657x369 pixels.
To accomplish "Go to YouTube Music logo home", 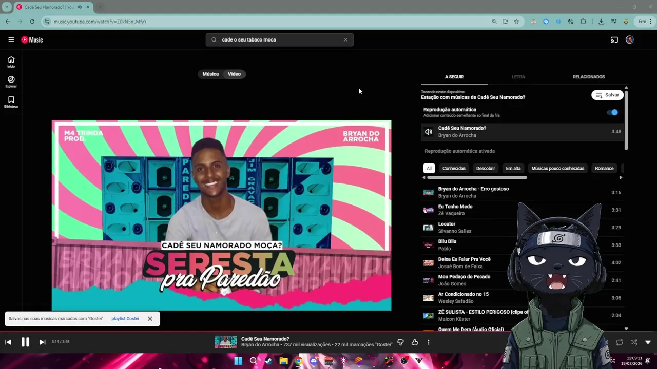I will (x=32, y=39).
